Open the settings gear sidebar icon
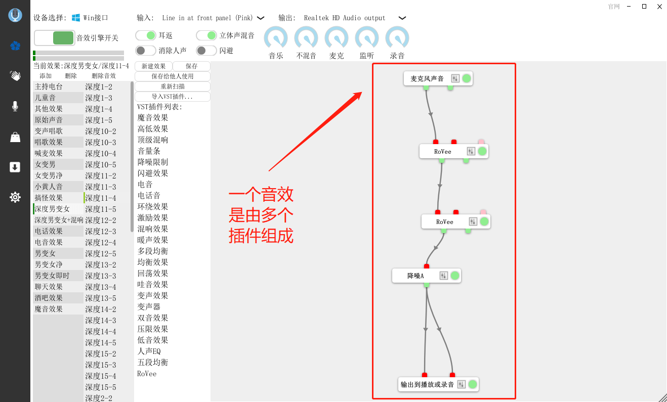667x402 pixels. 15,197
